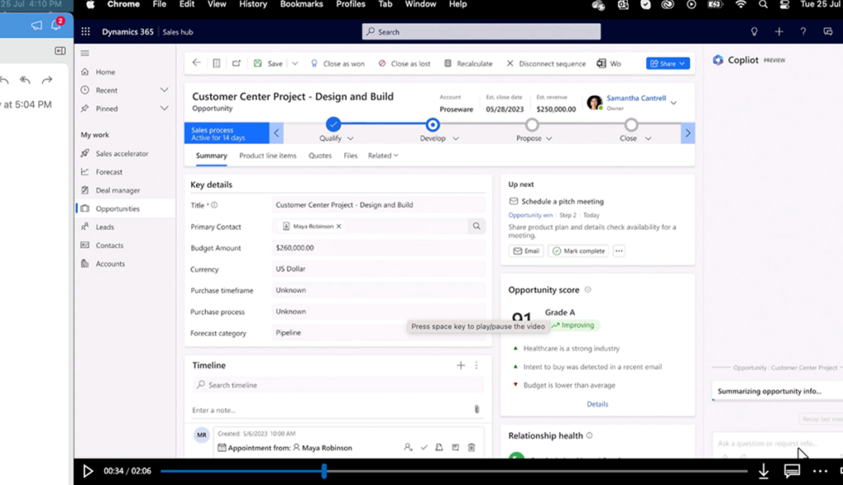This screenshot has width=843, height=485.
Task: Click the video playback progress slider
Action: (x=324, y=471)
